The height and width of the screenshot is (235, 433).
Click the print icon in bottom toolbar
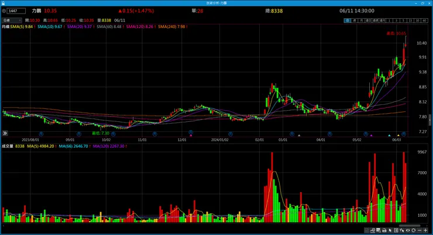tap(384, 230)
